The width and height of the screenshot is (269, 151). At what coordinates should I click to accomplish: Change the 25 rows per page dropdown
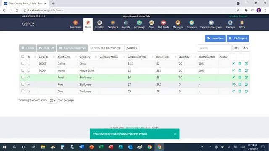coord(53,100)
